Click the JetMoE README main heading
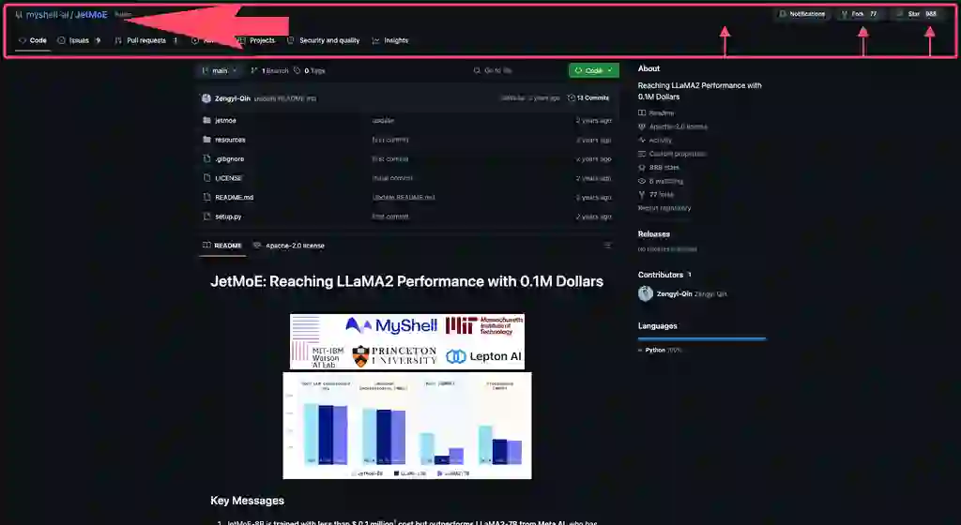Screen dimensions: 961x525 point(406,281)
